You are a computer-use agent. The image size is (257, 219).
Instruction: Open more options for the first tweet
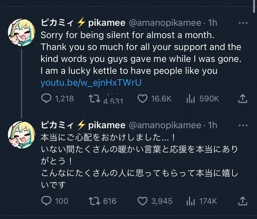tap(243, 23)
